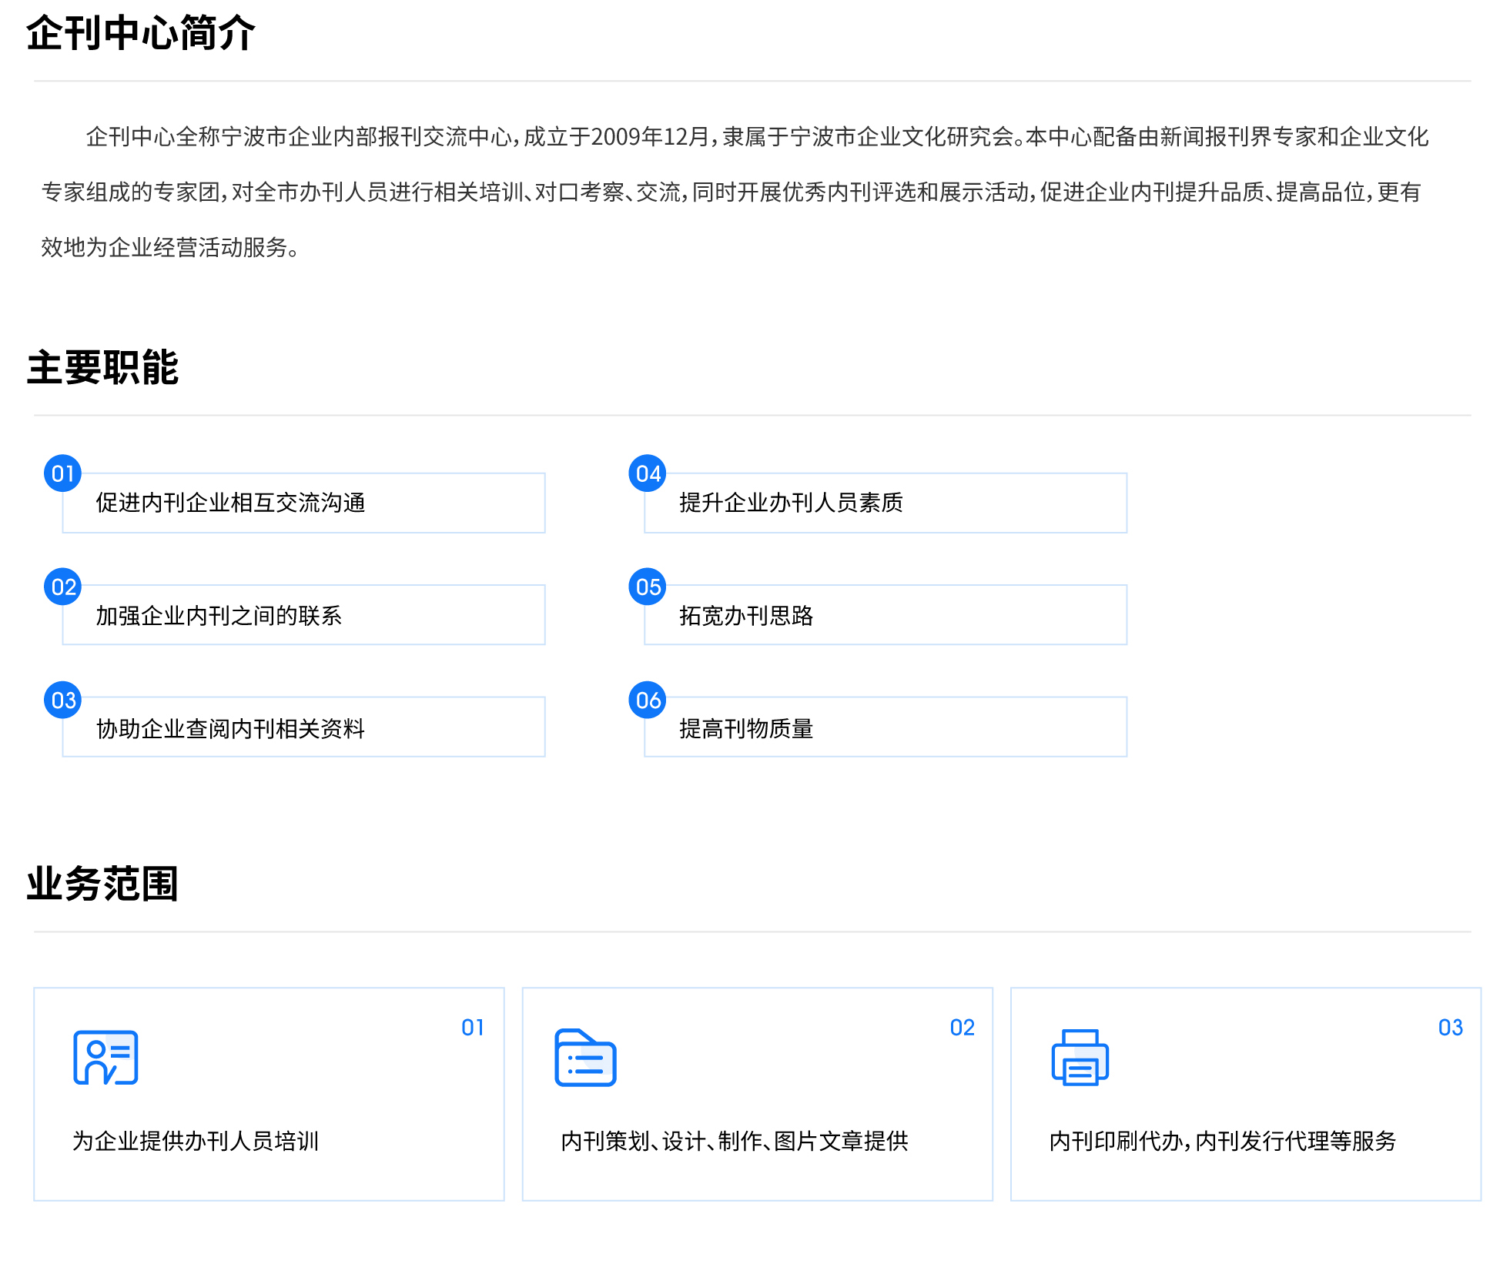Select the 拓宽办刊思路 item
The image size is (1510, 1264).
tap(886, 615)
